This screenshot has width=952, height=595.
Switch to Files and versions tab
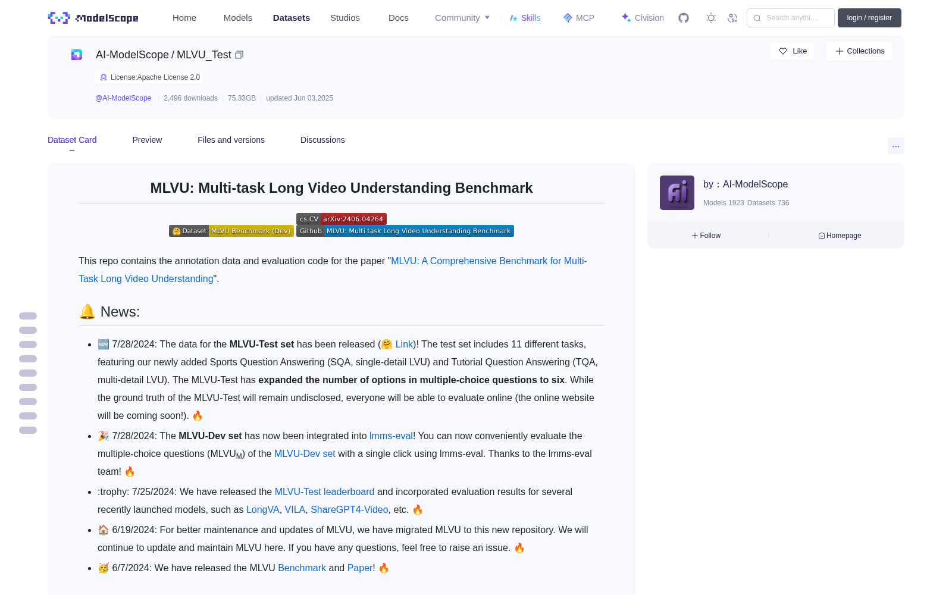pos(231,140)
